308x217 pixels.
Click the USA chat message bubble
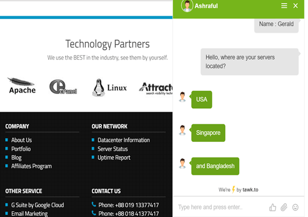[x=201, y=100]
